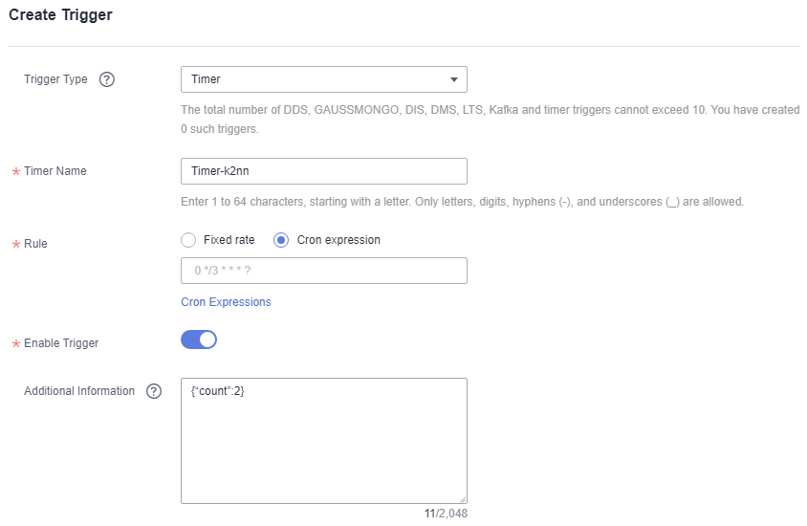
Task: Open the Cron Expressions help link
Action: pos(226,302)
